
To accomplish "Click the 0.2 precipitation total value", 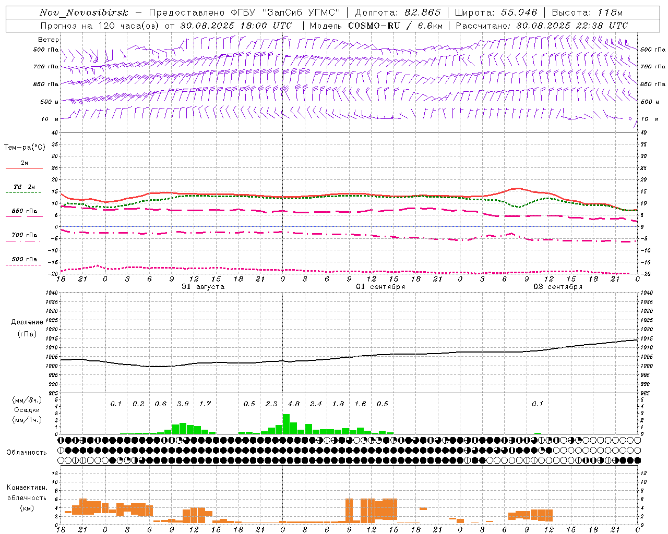I will click(138, 404).
